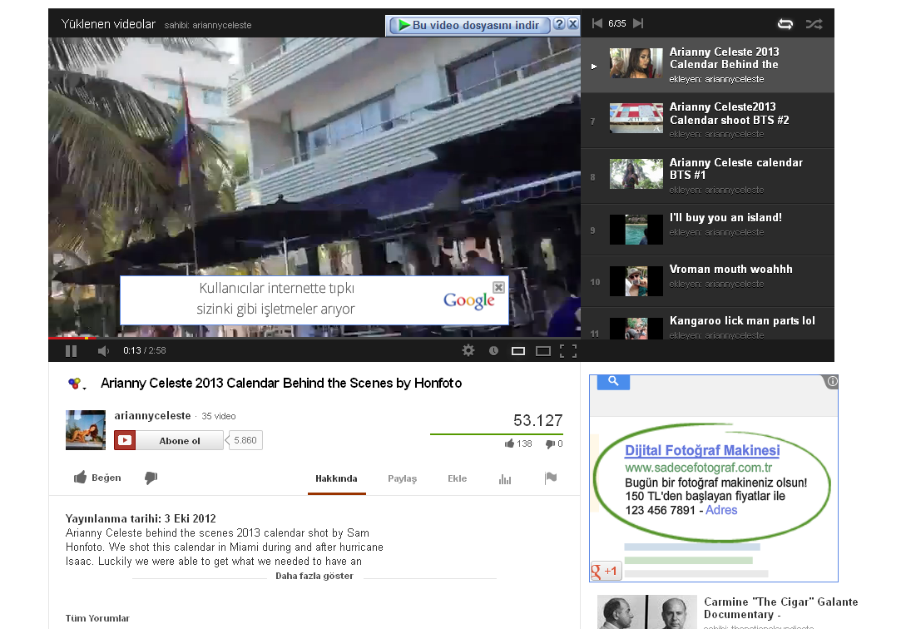Seek on the video progress bar

(314, 337)
